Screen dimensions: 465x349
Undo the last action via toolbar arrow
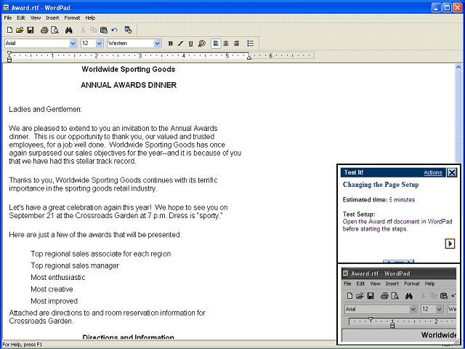point(115,30)
